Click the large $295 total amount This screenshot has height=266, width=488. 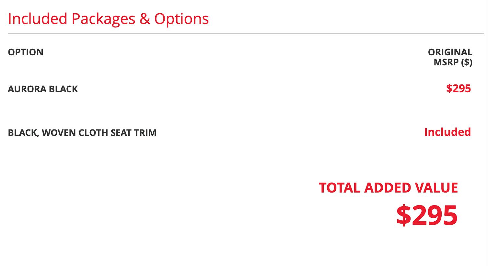point(427,215)
